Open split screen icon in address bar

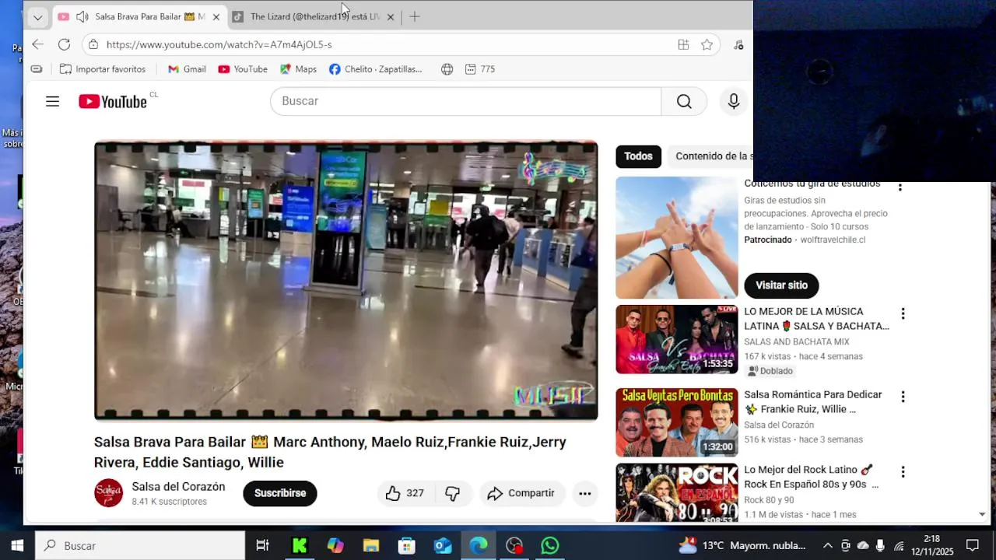683,44
